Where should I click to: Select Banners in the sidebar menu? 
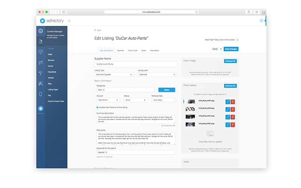click(x=51, y=60)
